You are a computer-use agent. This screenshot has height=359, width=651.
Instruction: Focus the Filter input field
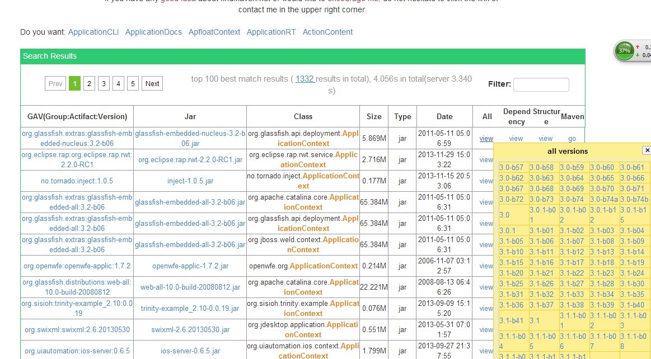tap(541, 84)
